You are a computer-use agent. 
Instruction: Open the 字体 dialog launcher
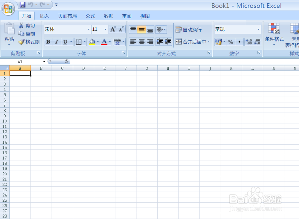tap(123, 53)
